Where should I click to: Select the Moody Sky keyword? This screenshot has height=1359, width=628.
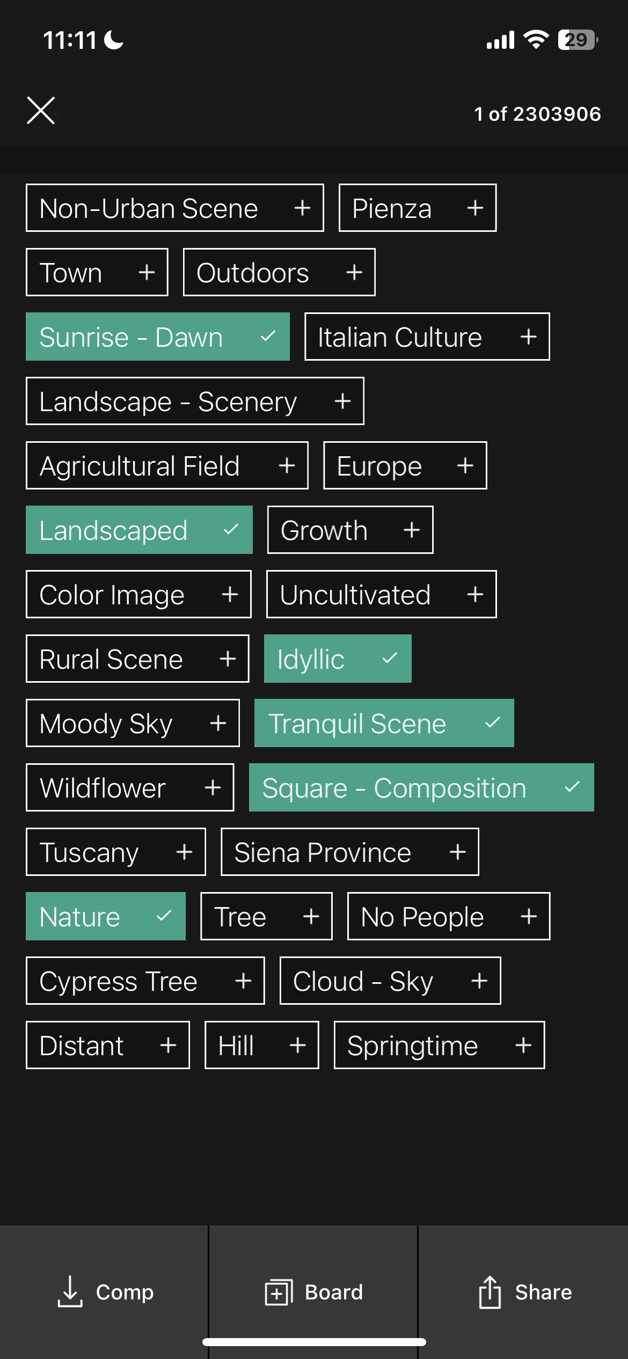[x=133, y=723]
